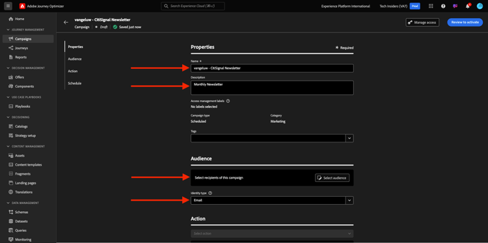
Task: Click the Playbooks icon in sidebar
Action: 11,107
